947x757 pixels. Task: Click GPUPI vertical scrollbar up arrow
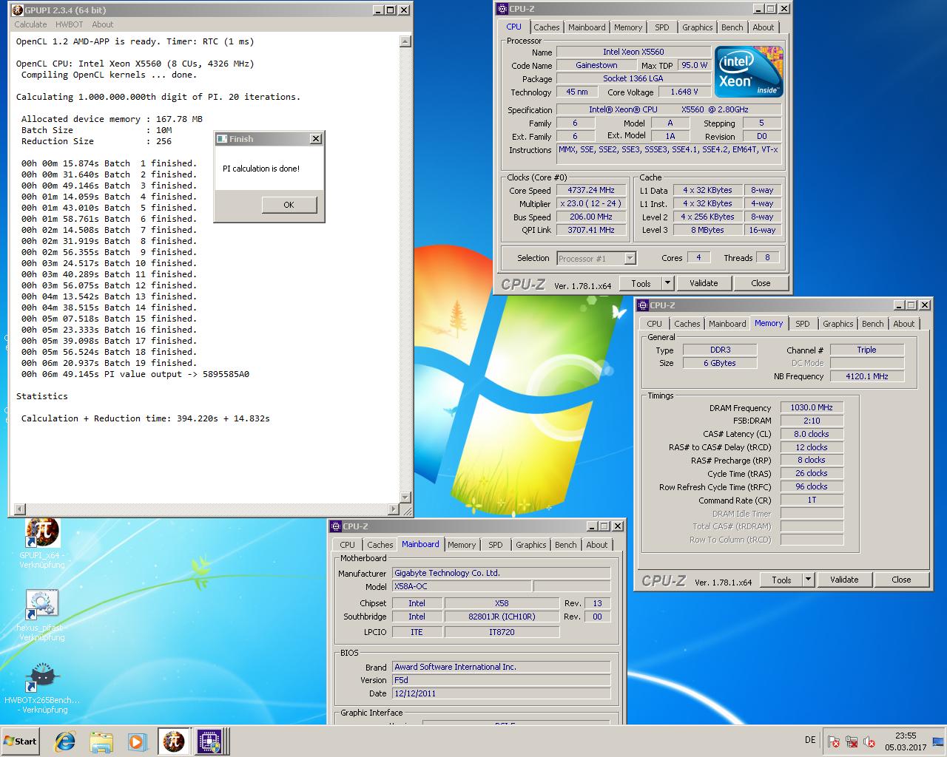coord(405,42)
